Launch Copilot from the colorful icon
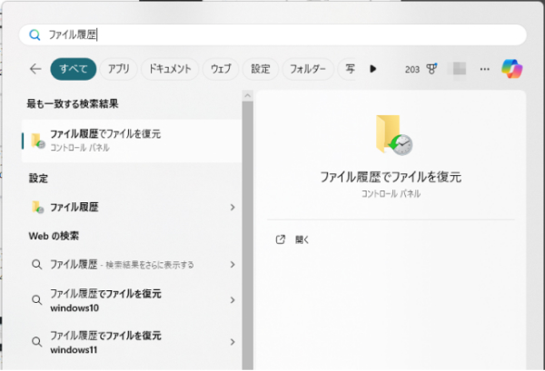The height and width of the screenshot is (371, 545). [511, 69]
